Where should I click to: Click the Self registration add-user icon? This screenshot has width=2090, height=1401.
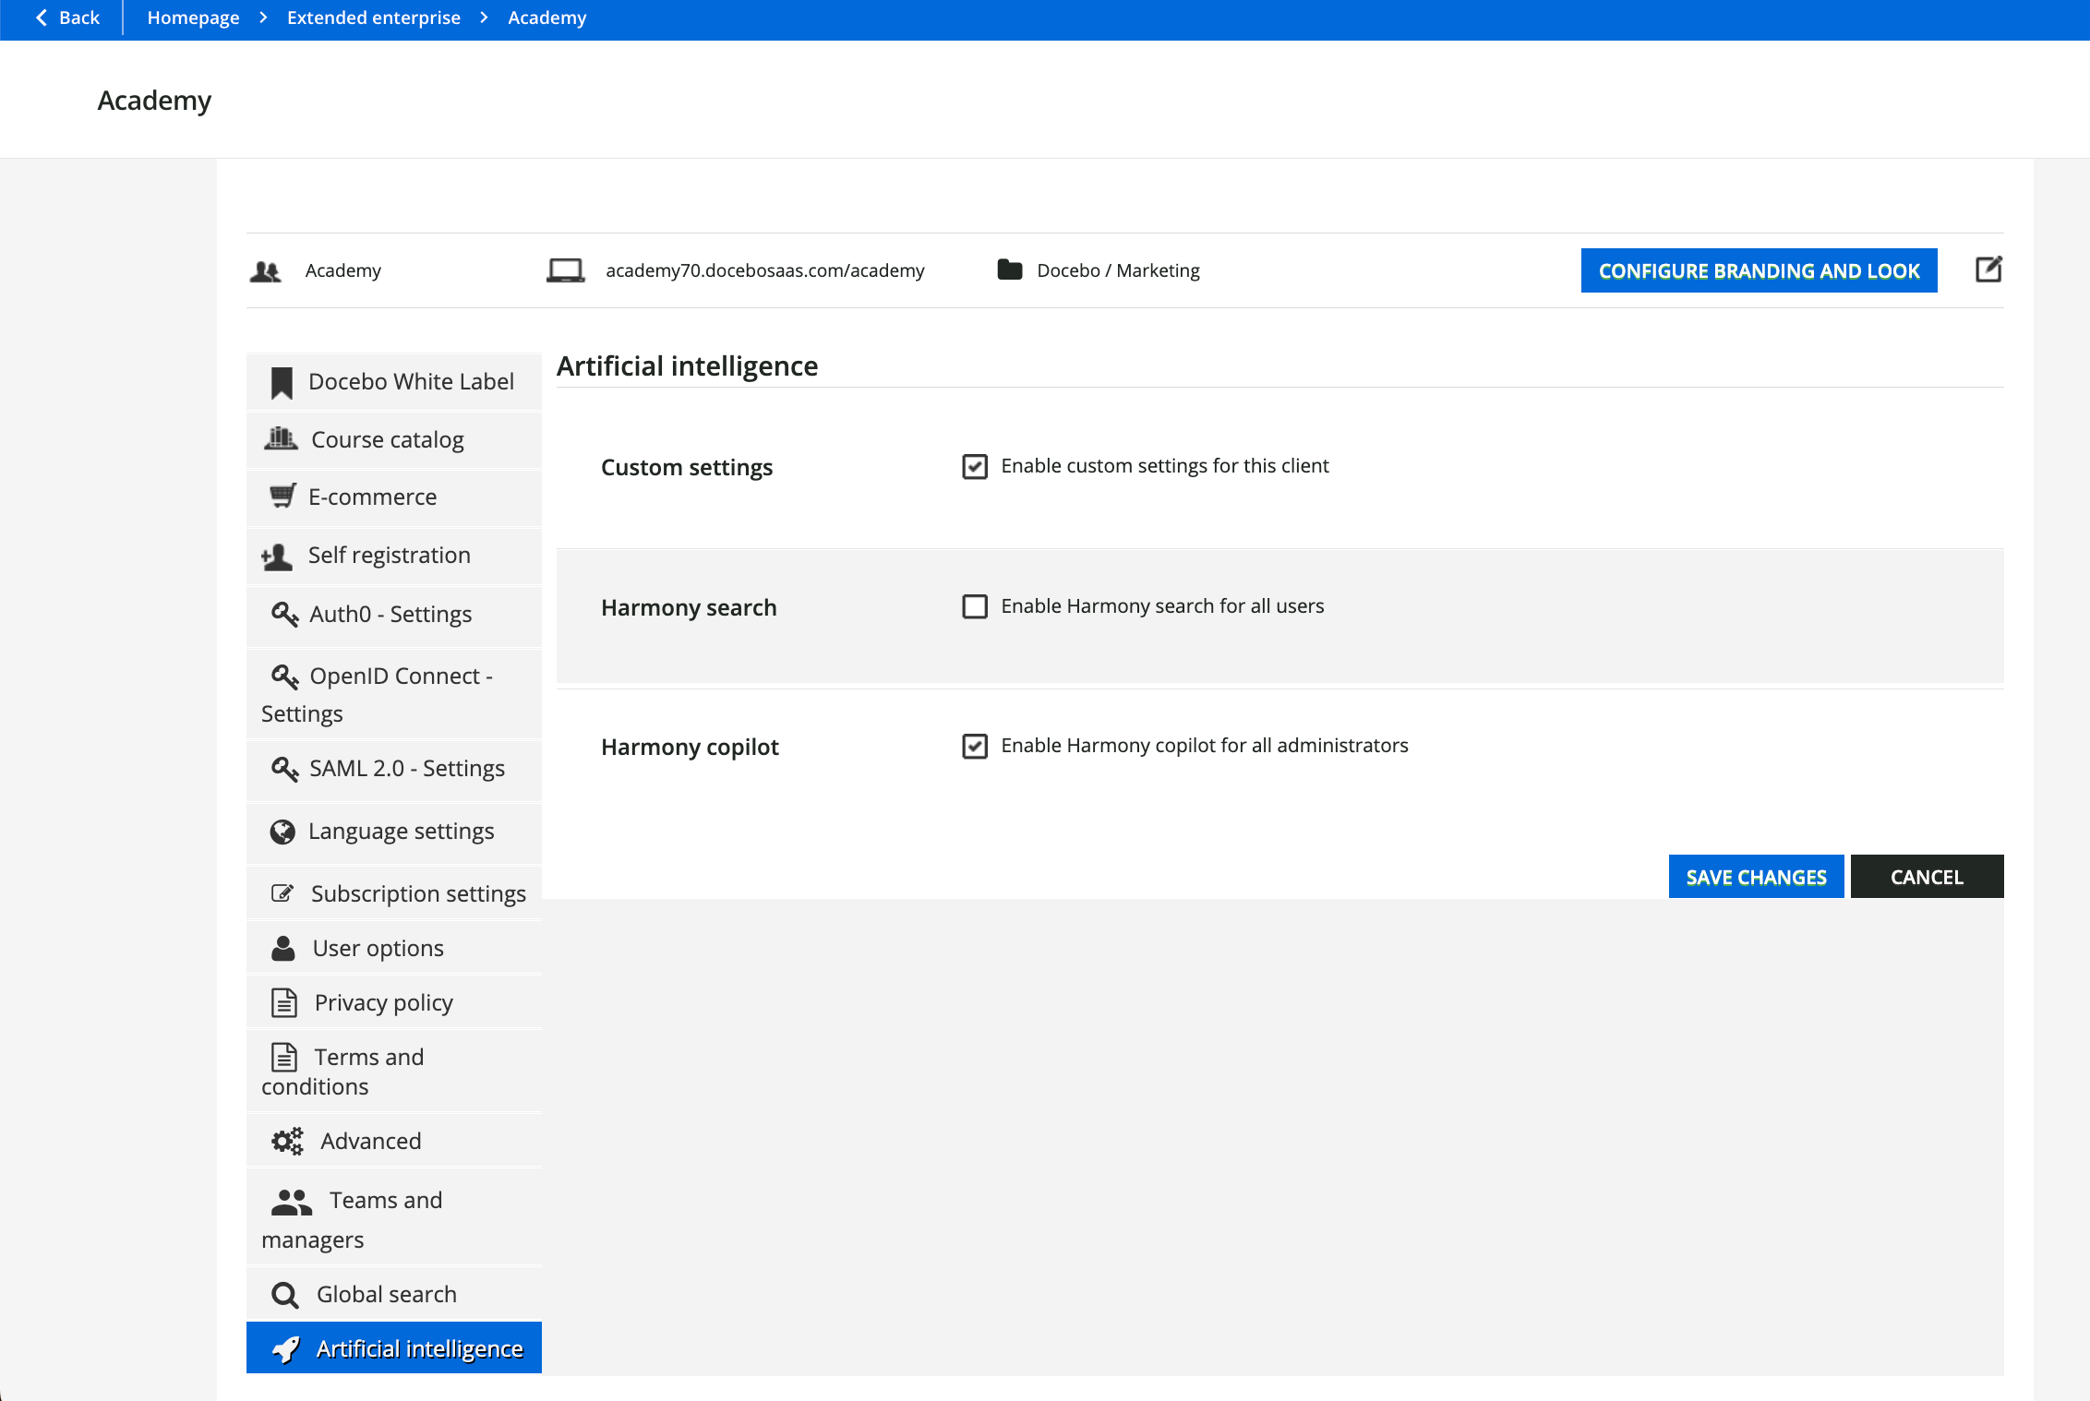(x=277, y=556)
